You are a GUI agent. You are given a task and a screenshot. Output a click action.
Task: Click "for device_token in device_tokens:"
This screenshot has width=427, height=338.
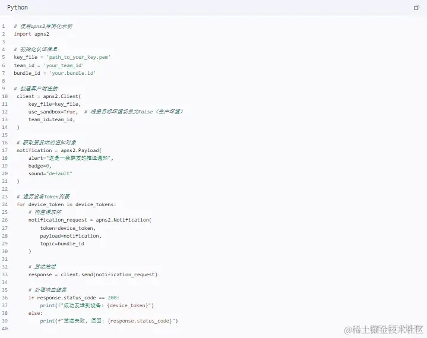point(67,204)
